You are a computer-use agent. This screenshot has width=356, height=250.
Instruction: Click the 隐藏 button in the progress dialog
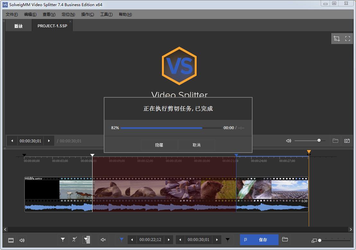(x=159, y=145)
